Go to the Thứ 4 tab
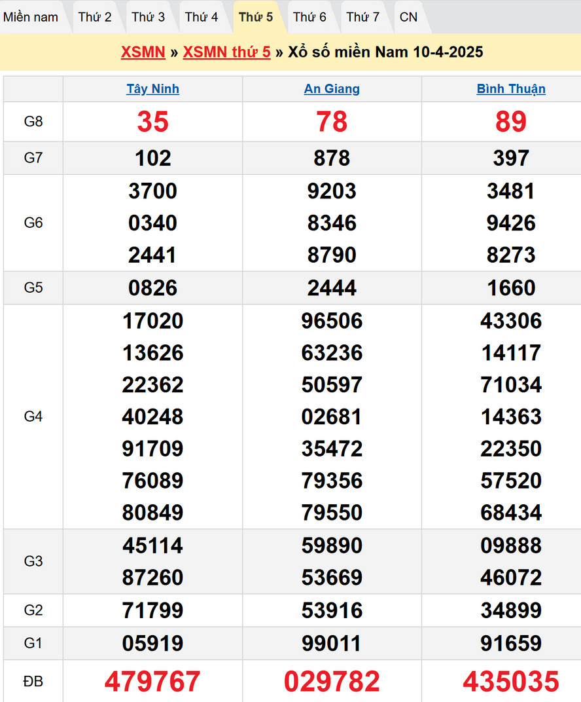 (x=202, y=17)
